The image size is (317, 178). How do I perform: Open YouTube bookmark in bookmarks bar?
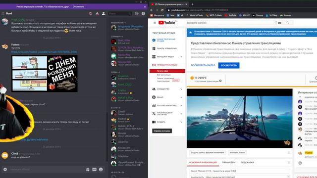pyautogui.click(x=230, y=15)
